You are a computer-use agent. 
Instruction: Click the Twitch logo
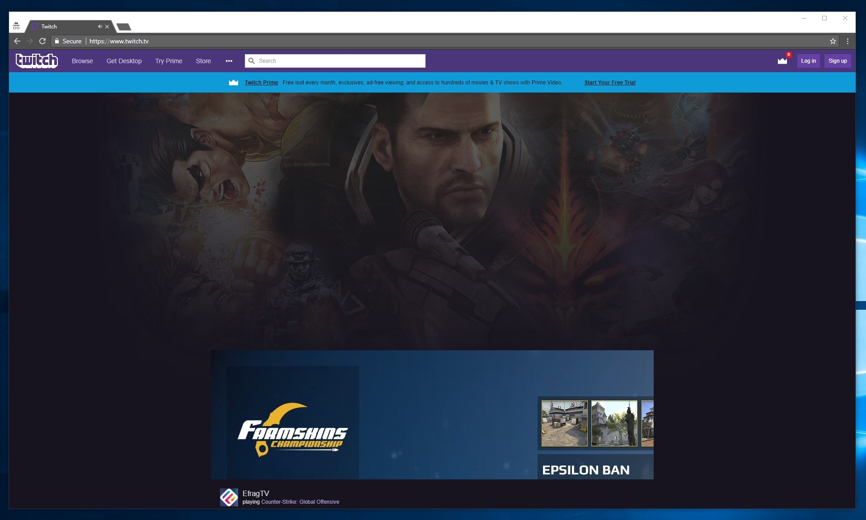pyautogui.click(x=37, y=60)
